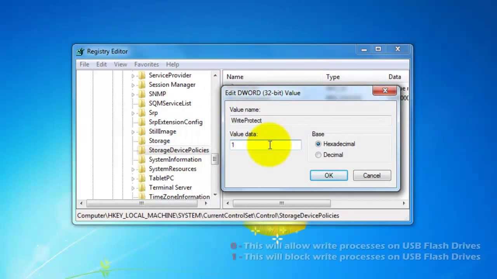Screen dimensions: 497x279
Task: Expand the SystemResources key
Action: pos(133,169)
